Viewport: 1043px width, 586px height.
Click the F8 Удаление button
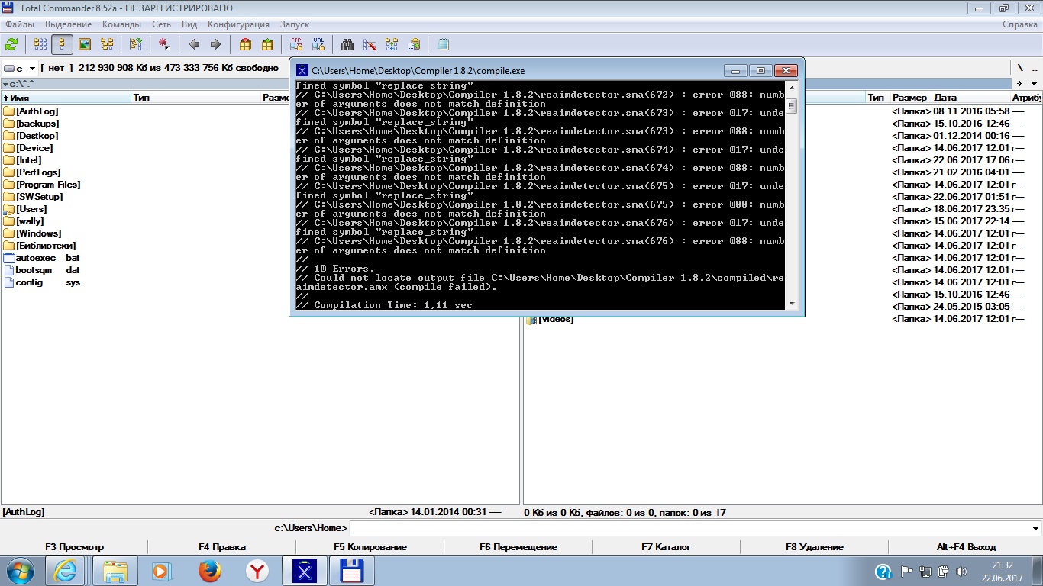click(814, 547)
